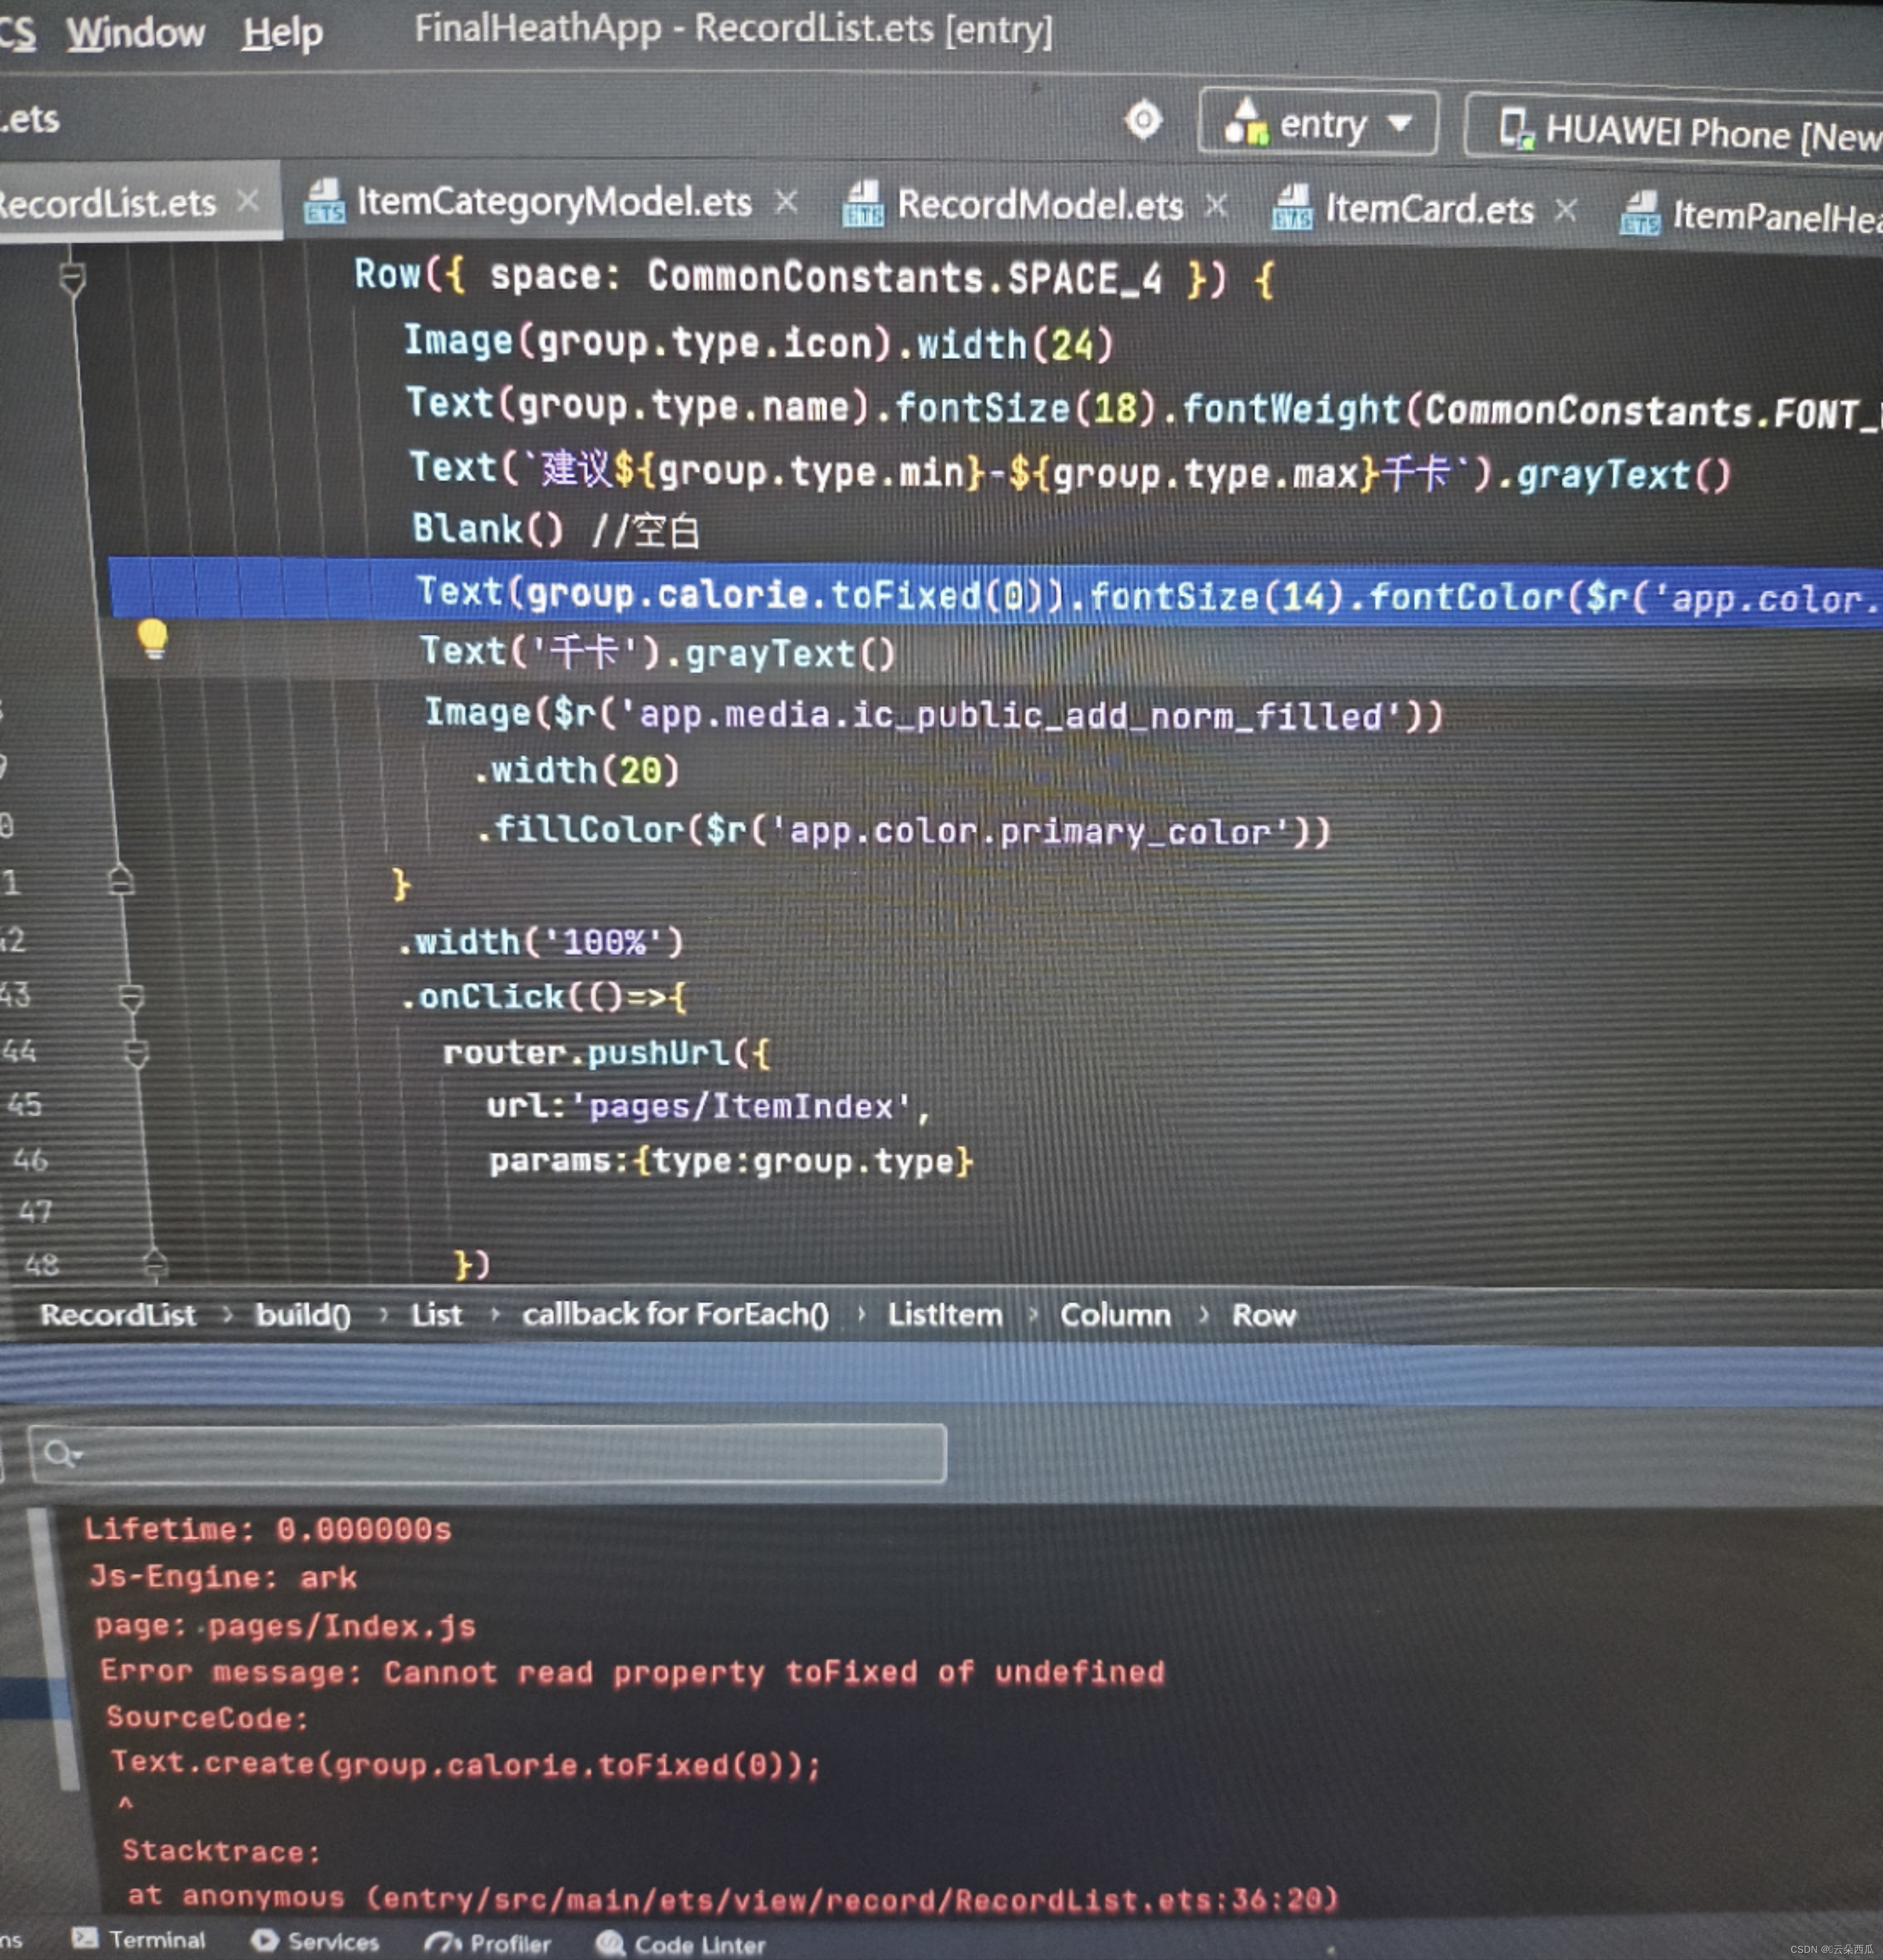The width and height of the screenshot is (1883, 1960).
Task: Select ListItem in the breadcrumb
Action: [945, 1314]
